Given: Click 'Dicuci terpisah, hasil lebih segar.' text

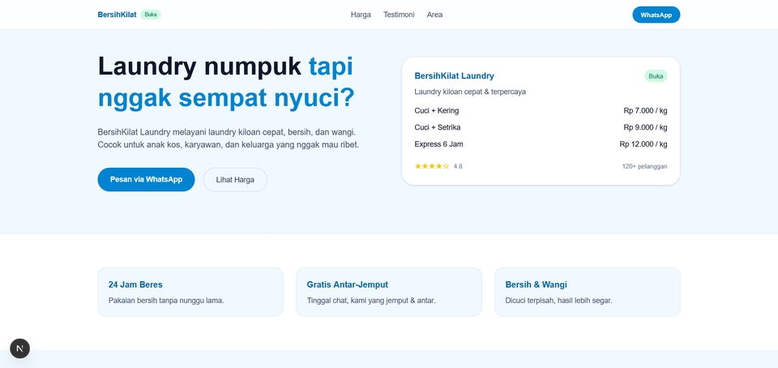Looking at the screenshot, I should [558, 301].
